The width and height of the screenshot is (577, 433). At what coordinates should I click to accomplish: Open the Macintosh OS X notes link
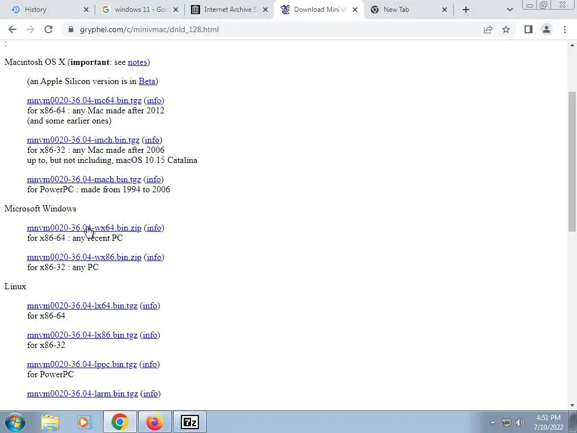click(137, 62)
